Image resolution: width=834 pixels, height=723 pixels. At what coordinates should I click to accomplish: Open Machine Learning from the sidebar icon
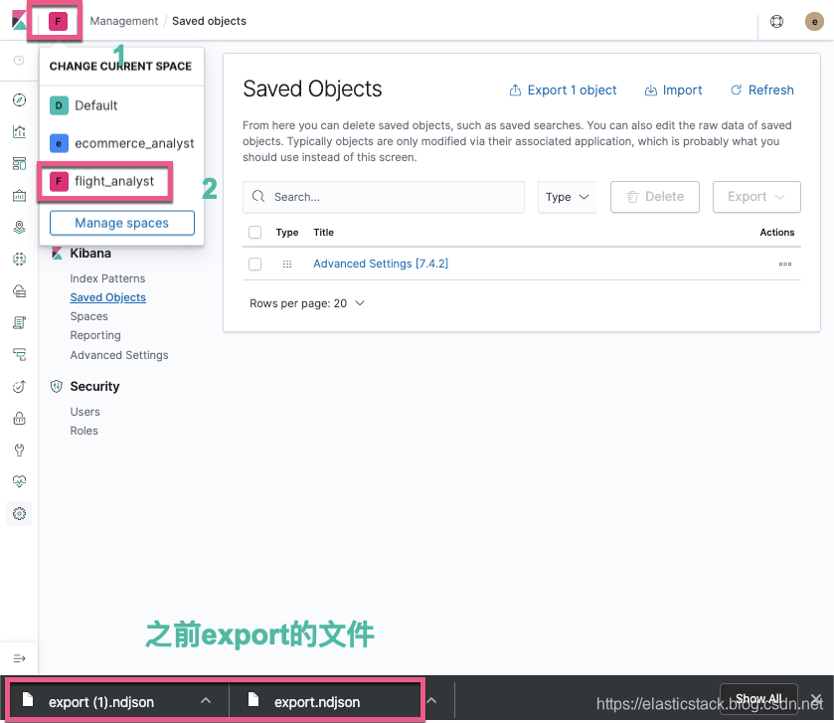click(19, 260)
